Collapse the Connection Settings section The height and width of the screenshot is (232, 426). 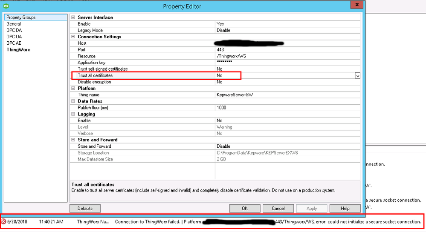pyautogui.click(x=73, y=37)
